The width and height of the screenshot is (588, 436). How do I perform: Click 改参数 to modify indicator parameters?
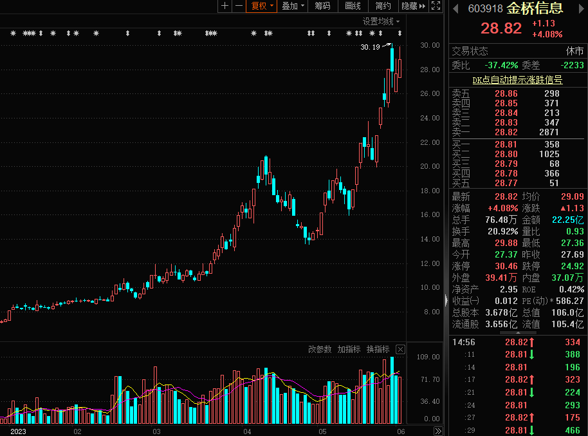point(320,350)
